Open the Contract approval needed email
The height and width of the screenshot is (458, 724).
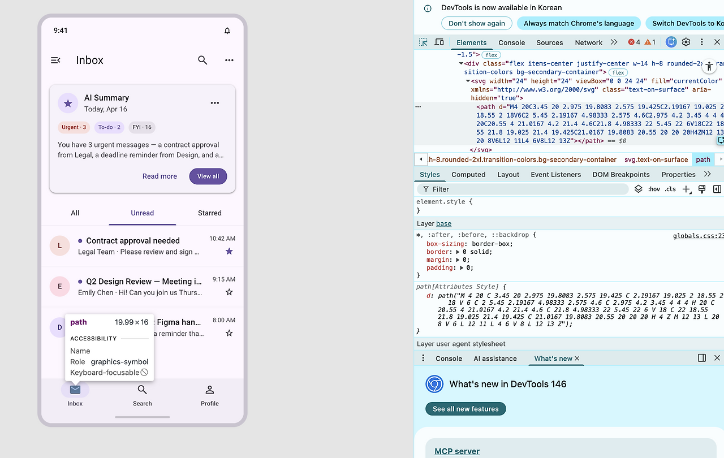click(143, 246)
